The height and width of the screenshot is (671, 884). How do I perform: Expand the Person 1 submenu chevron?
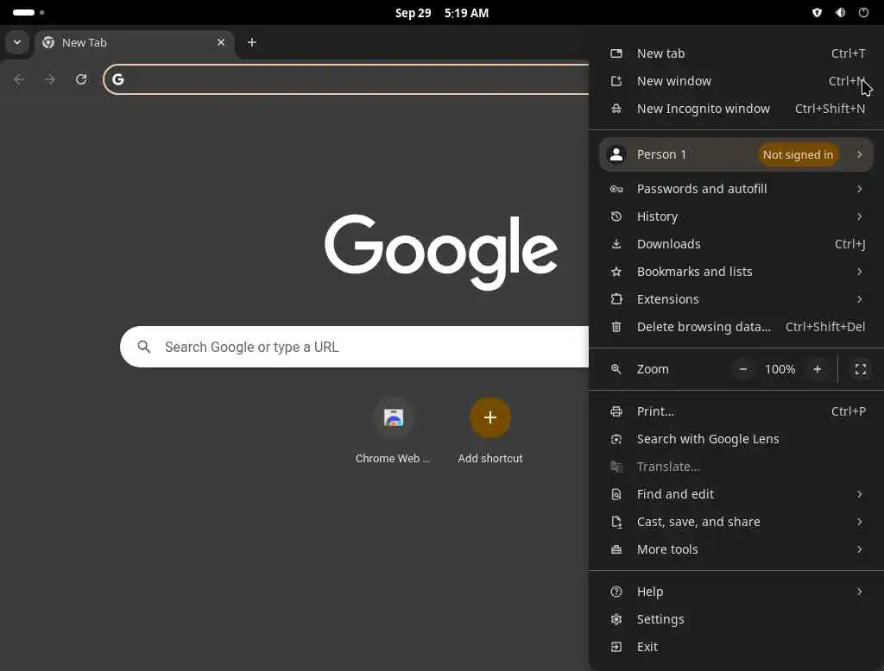(x=859, y=154)
